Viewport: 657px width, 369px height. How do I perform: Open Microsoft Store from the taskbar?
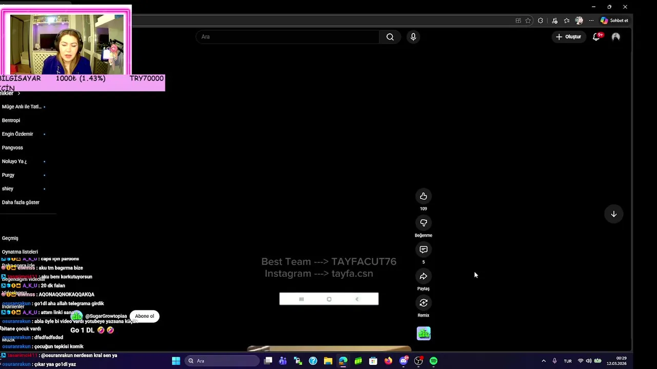pyautogui.click(x=373, y=361)
